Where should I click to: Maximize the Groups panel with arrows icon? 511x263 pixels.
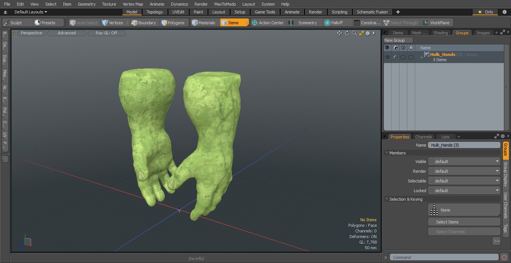(502, 33)
